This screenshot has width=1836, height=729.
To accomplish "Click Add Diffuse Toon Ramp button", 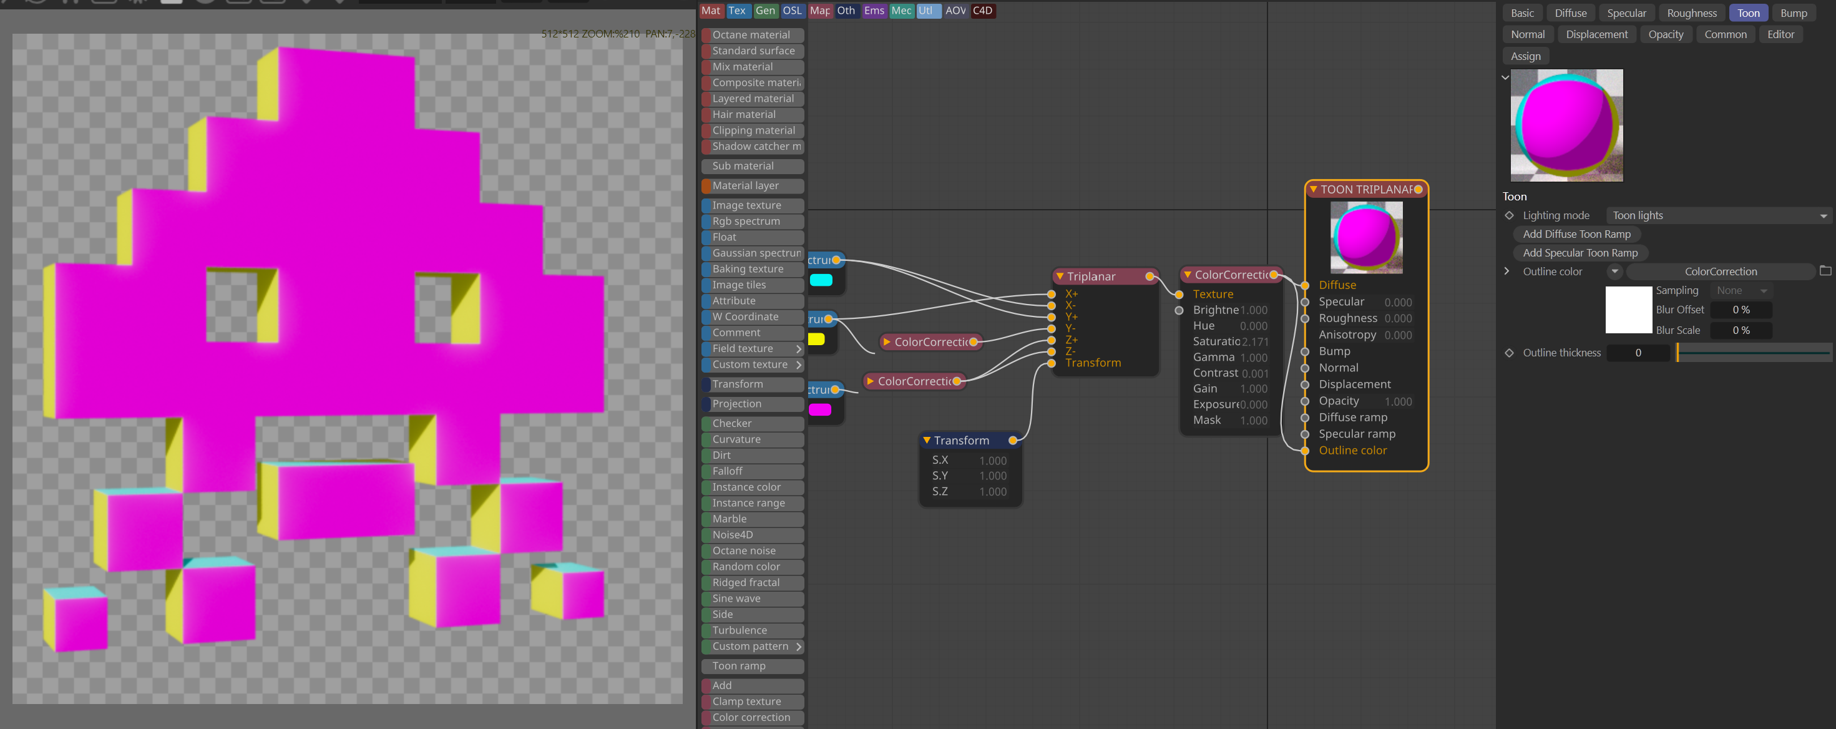I will [1576, 233].
